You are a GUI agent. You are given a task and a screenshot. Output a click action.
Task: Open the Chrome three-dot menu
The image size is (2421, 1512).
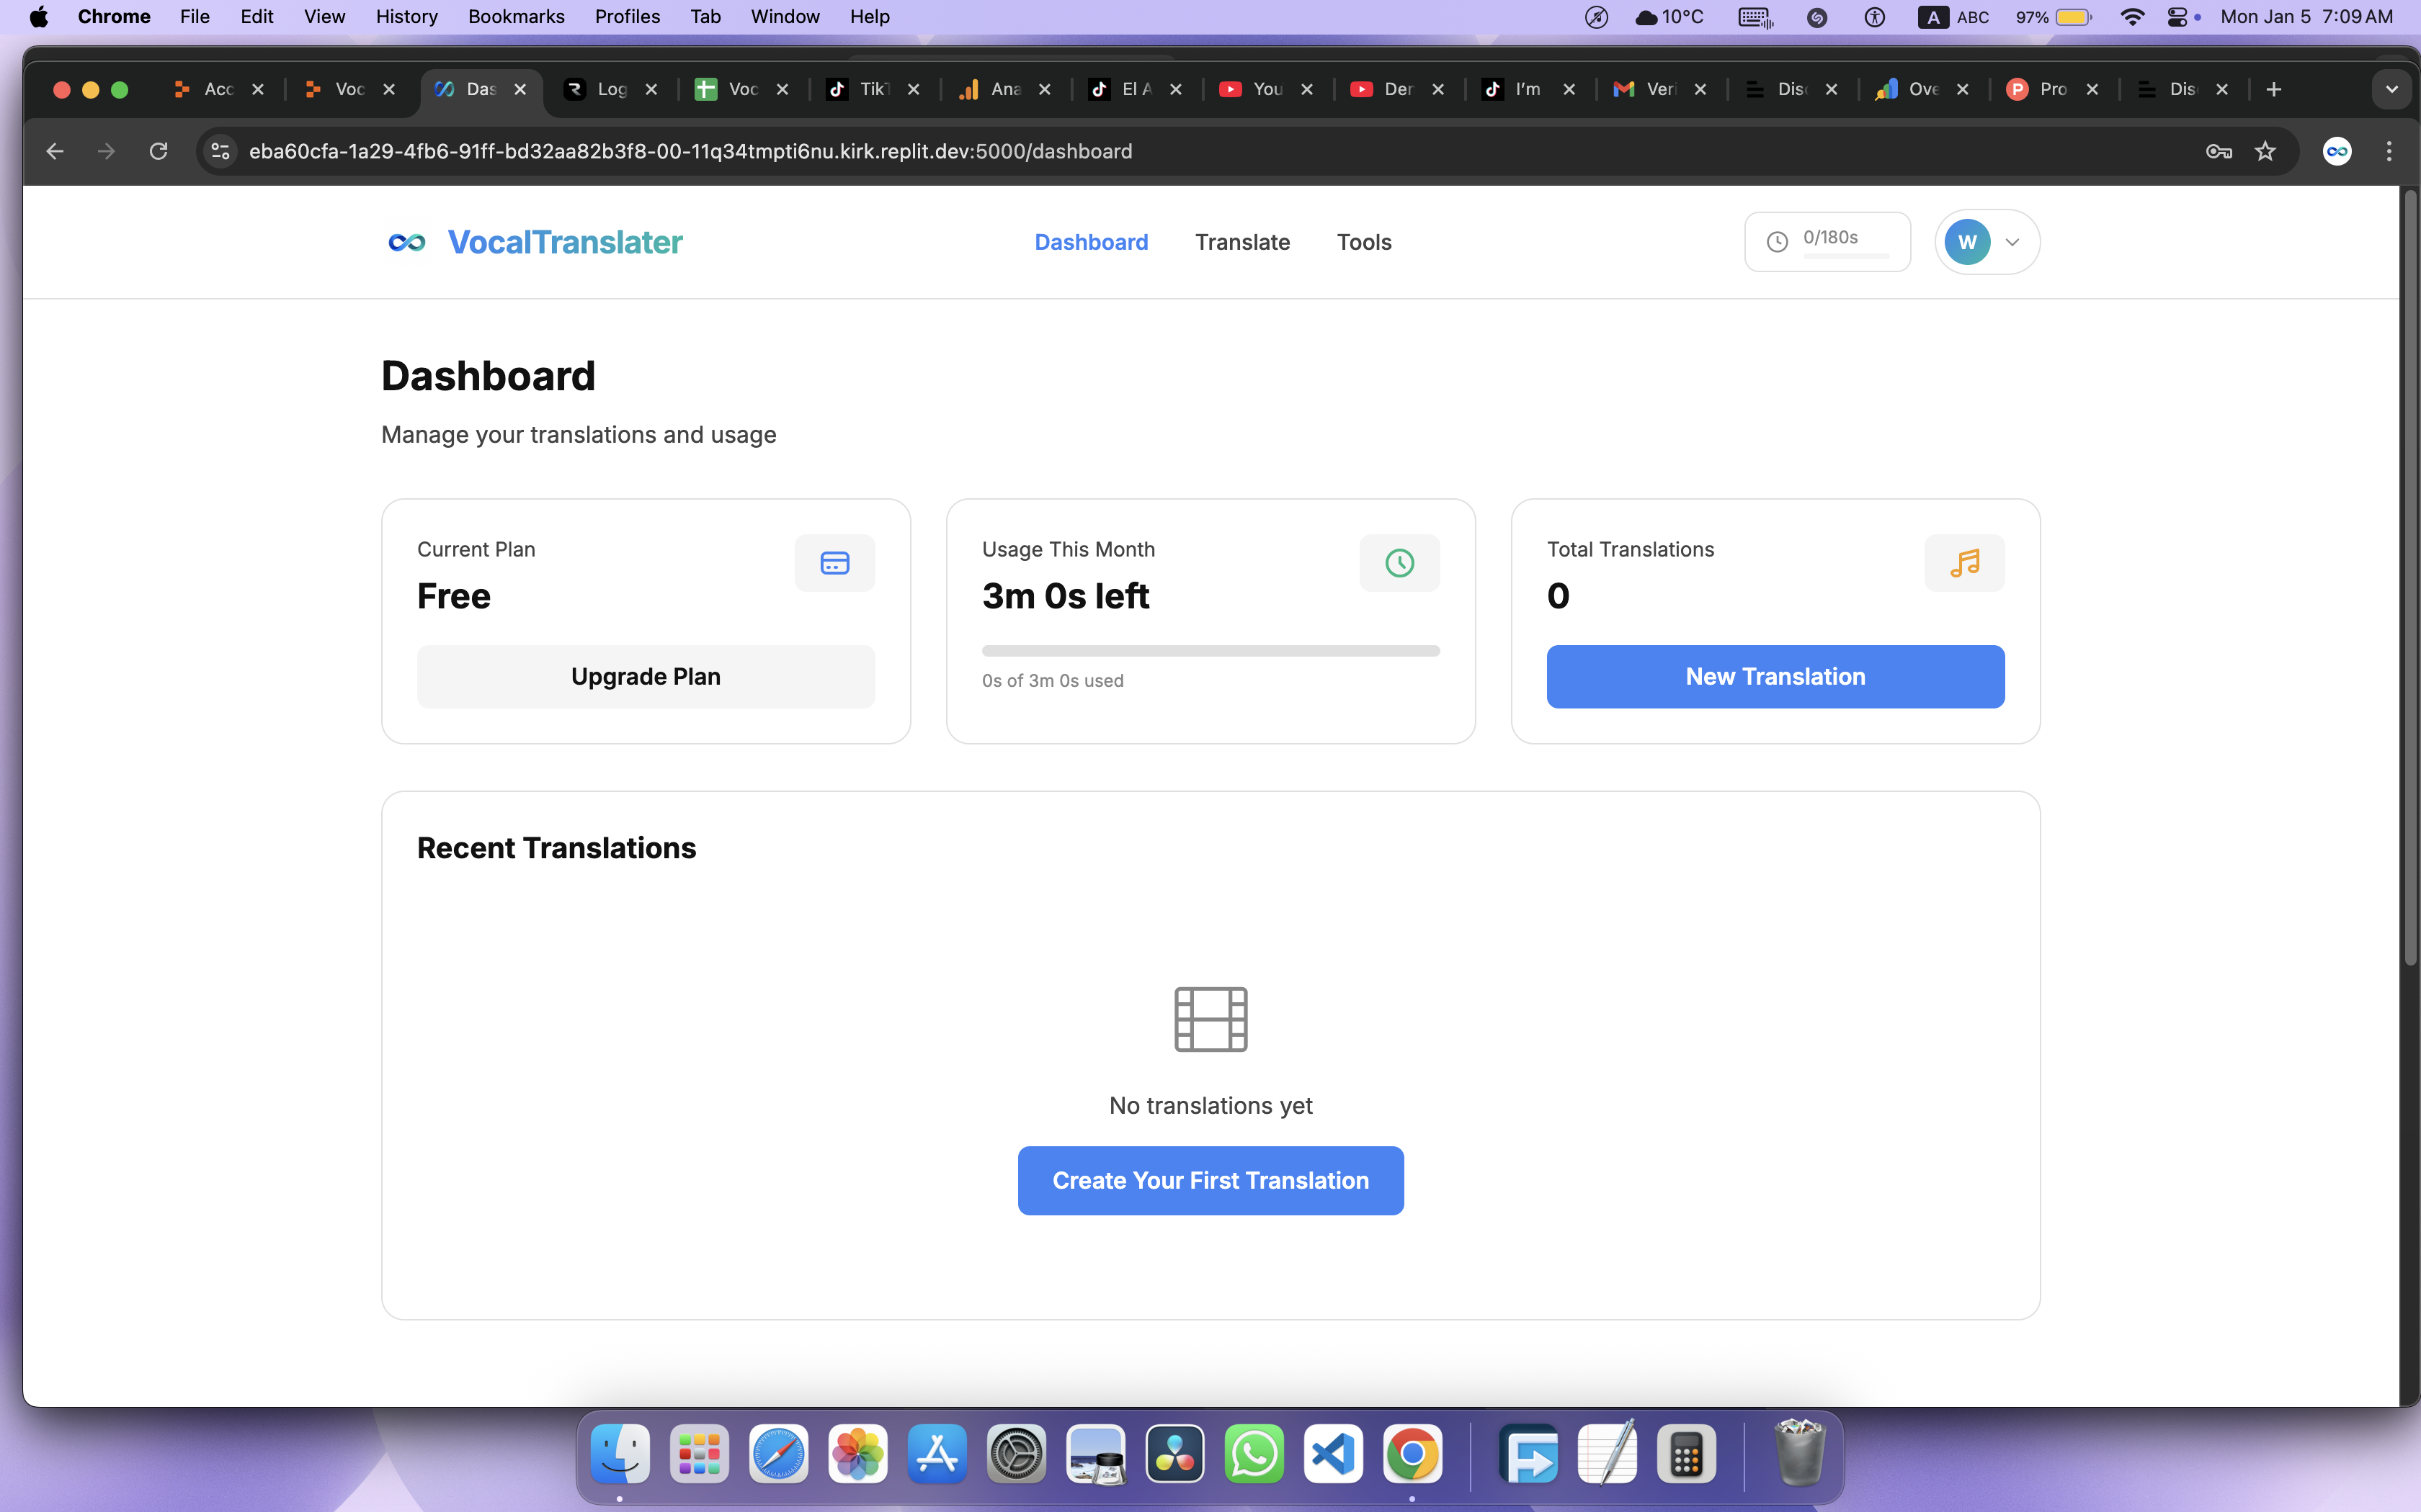(2389, 151)
